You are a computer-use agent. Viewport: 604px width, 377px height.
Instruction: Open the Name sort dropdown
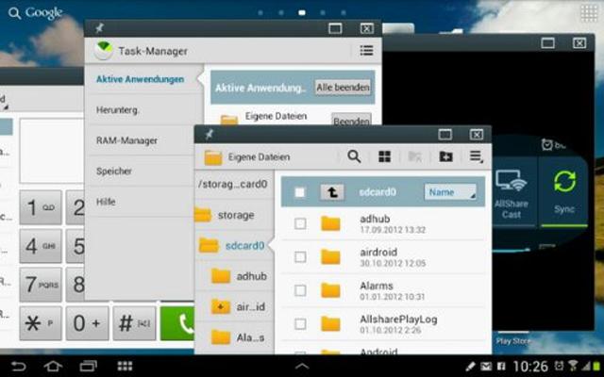point(449,192)
